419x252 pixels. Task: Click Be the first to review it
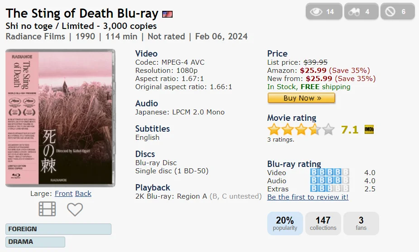308,197
